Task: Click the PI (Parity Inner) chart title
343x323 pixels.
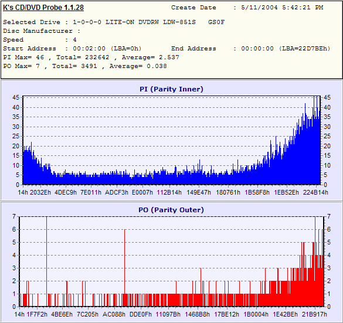Action: (171, 89)
